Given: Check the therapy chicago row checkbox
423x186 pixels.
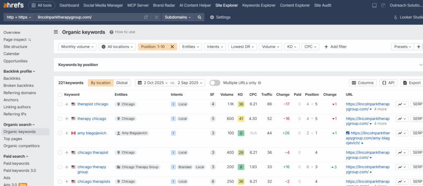Looking at the screenshot, I should click(60, 119).
